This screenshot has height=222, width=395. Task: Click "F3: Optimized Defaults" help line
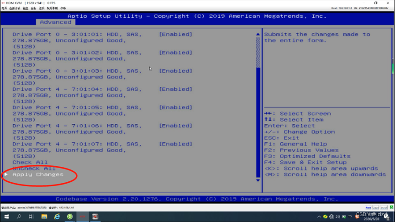click(307, 156)
